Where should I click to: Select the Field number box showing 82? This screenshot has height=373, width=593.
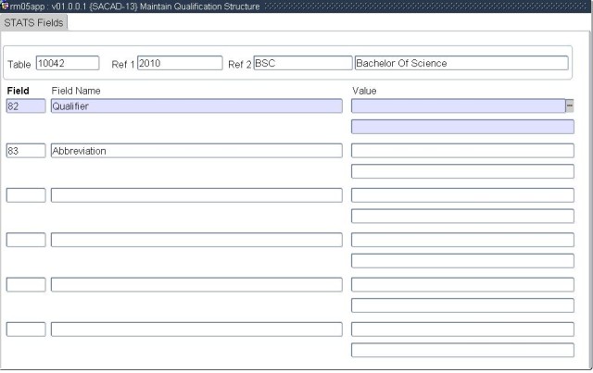tap(25, 106)
